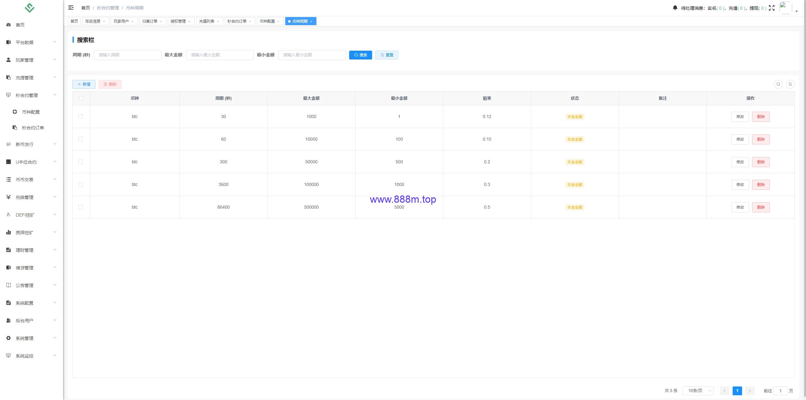Click the 质押挖矿 bar chart icon

point(9,232)
